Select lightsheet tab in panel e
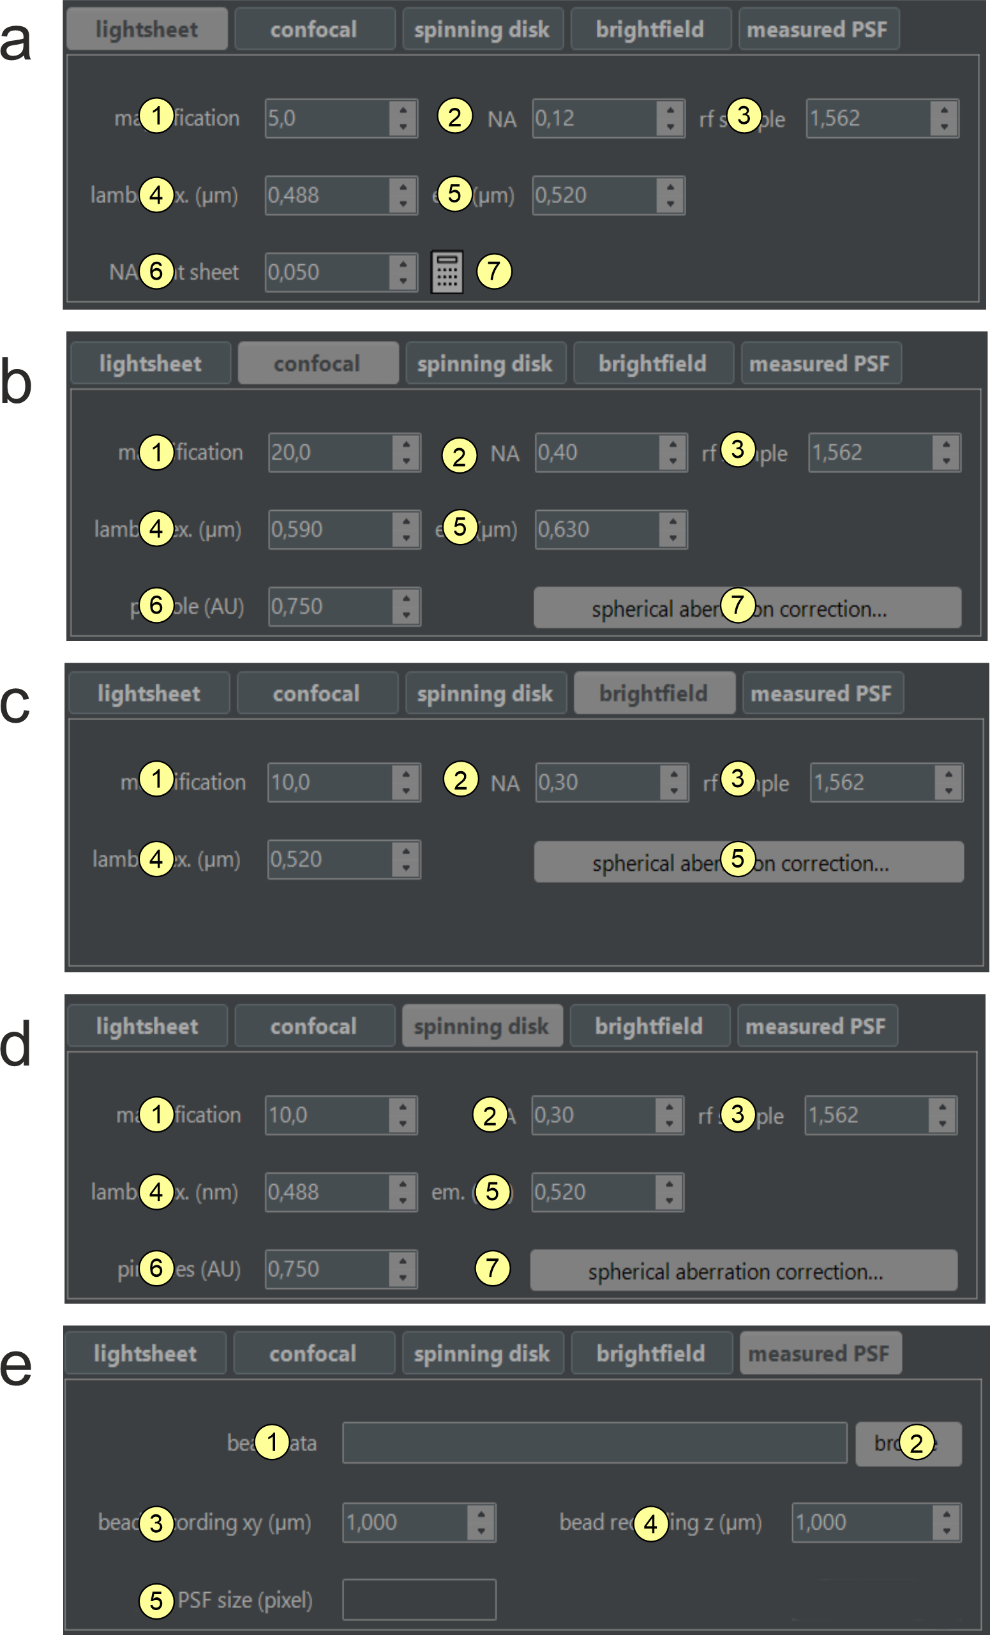The image size is (990, 1635). [x=146, y=1353]
